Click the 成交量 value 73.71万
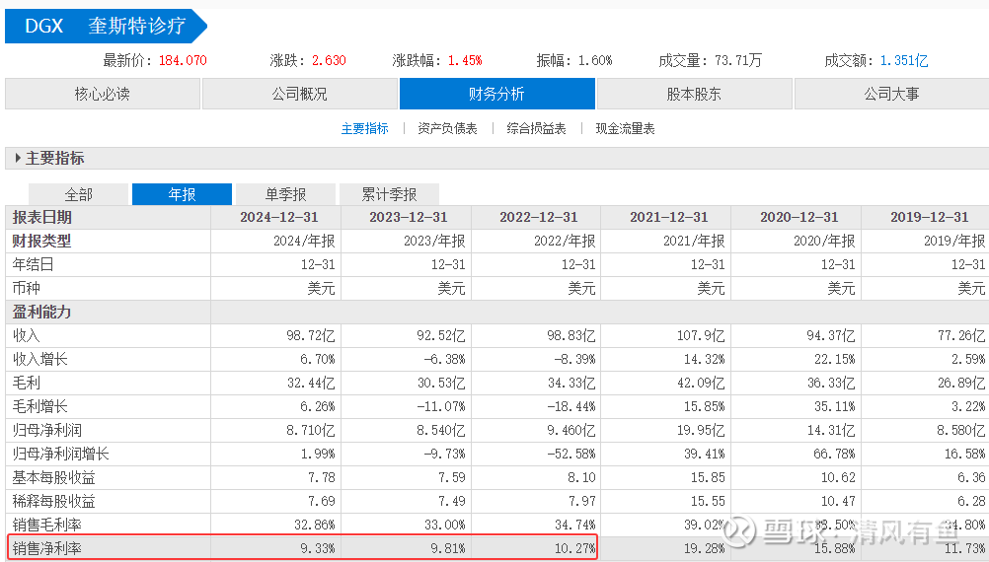Image resolution: width=989 pixels, height=562 pixels. click(x=738, y=60)
